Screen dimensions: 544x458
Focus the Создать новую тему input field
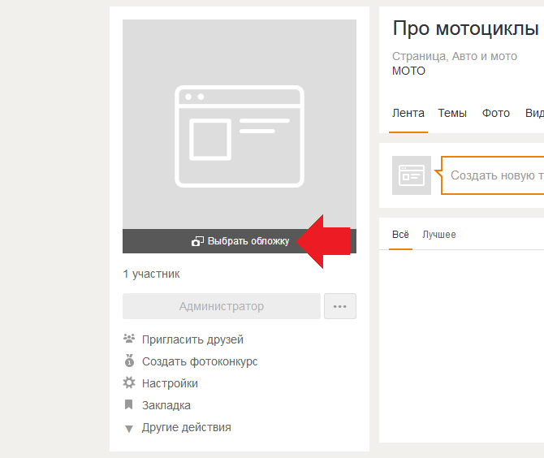[x=495, y=175]
